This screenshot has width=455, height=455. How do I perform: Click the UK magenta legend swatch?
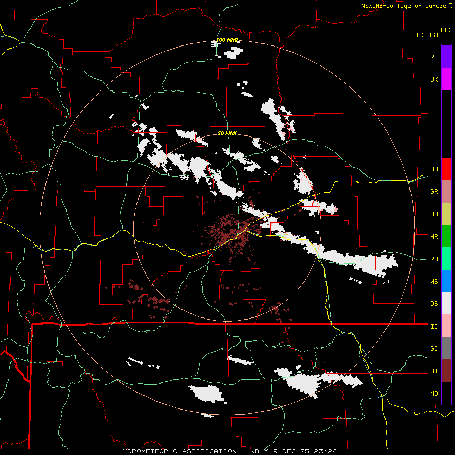coord(446,79)
